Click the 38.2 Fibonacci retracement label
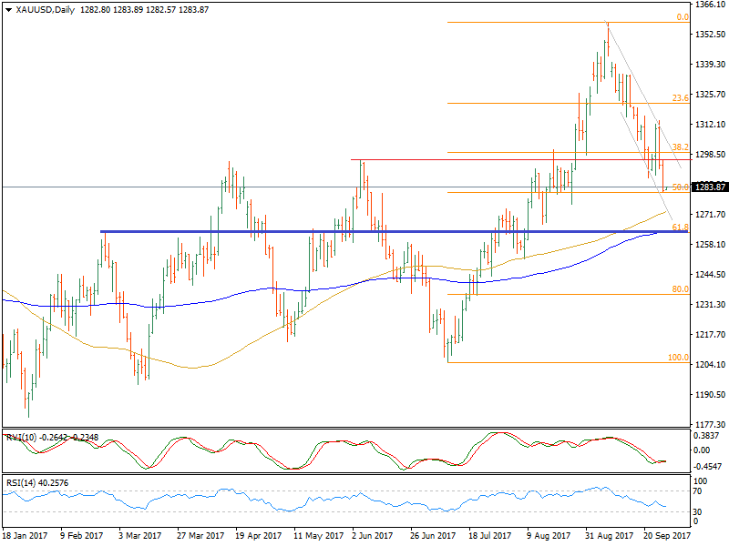This screenshot has height=546, width=729. point(679,147)
